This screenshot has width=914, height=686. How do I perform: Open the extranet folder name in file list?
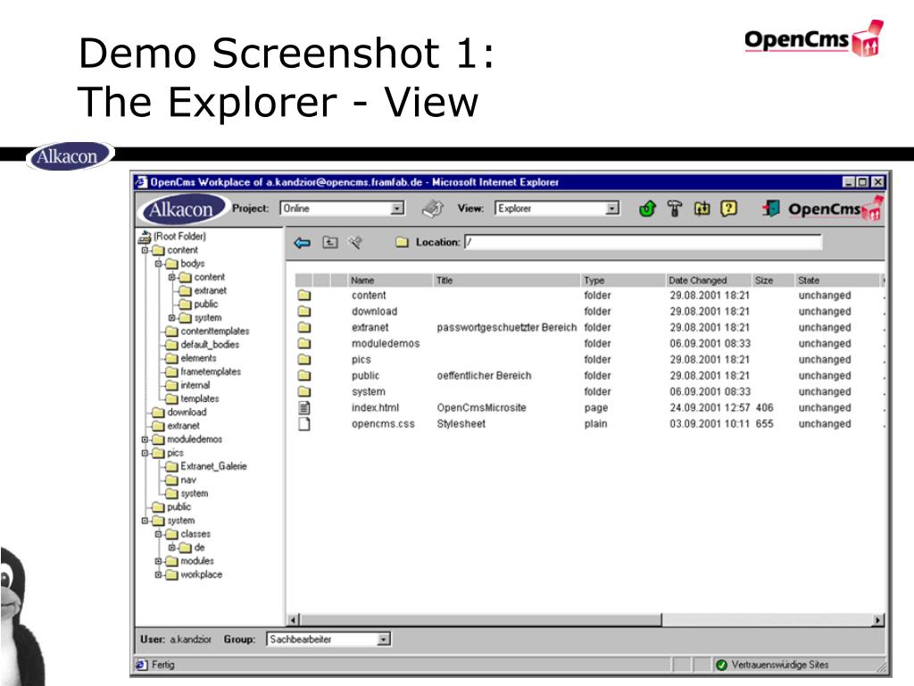[370, 327]
